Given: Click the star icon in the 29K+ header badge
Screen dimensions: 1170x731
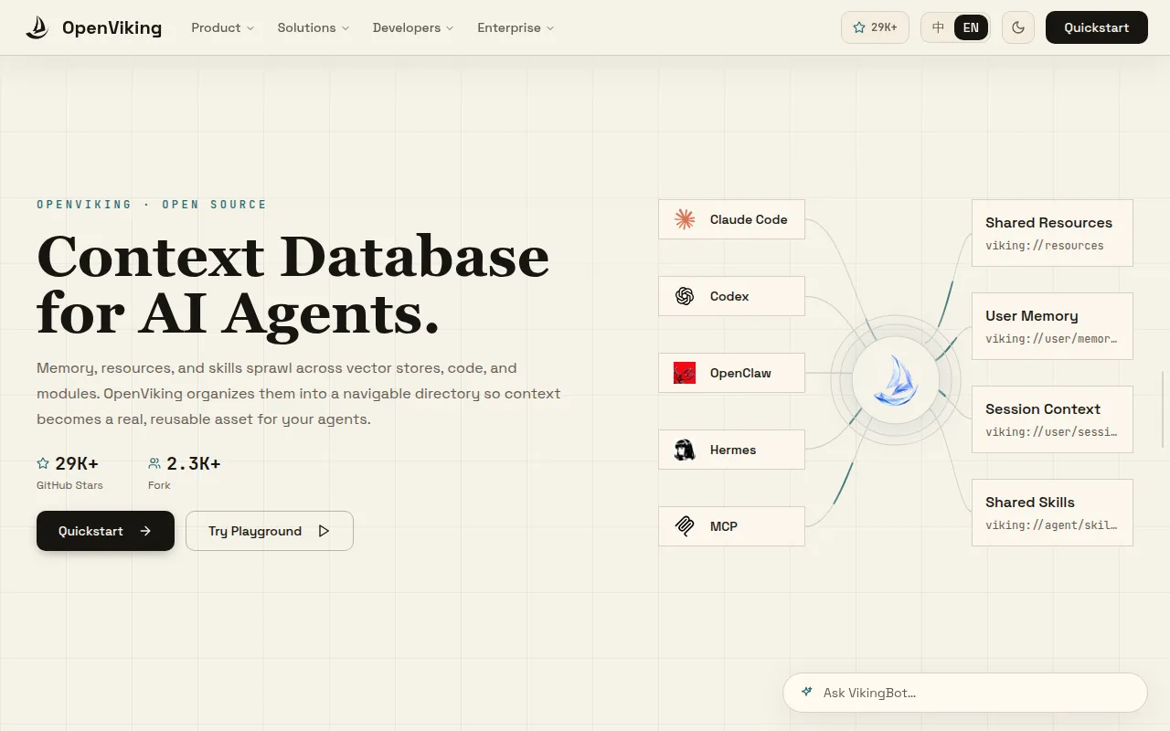Looking at the screenshot, I should [859, 27].
